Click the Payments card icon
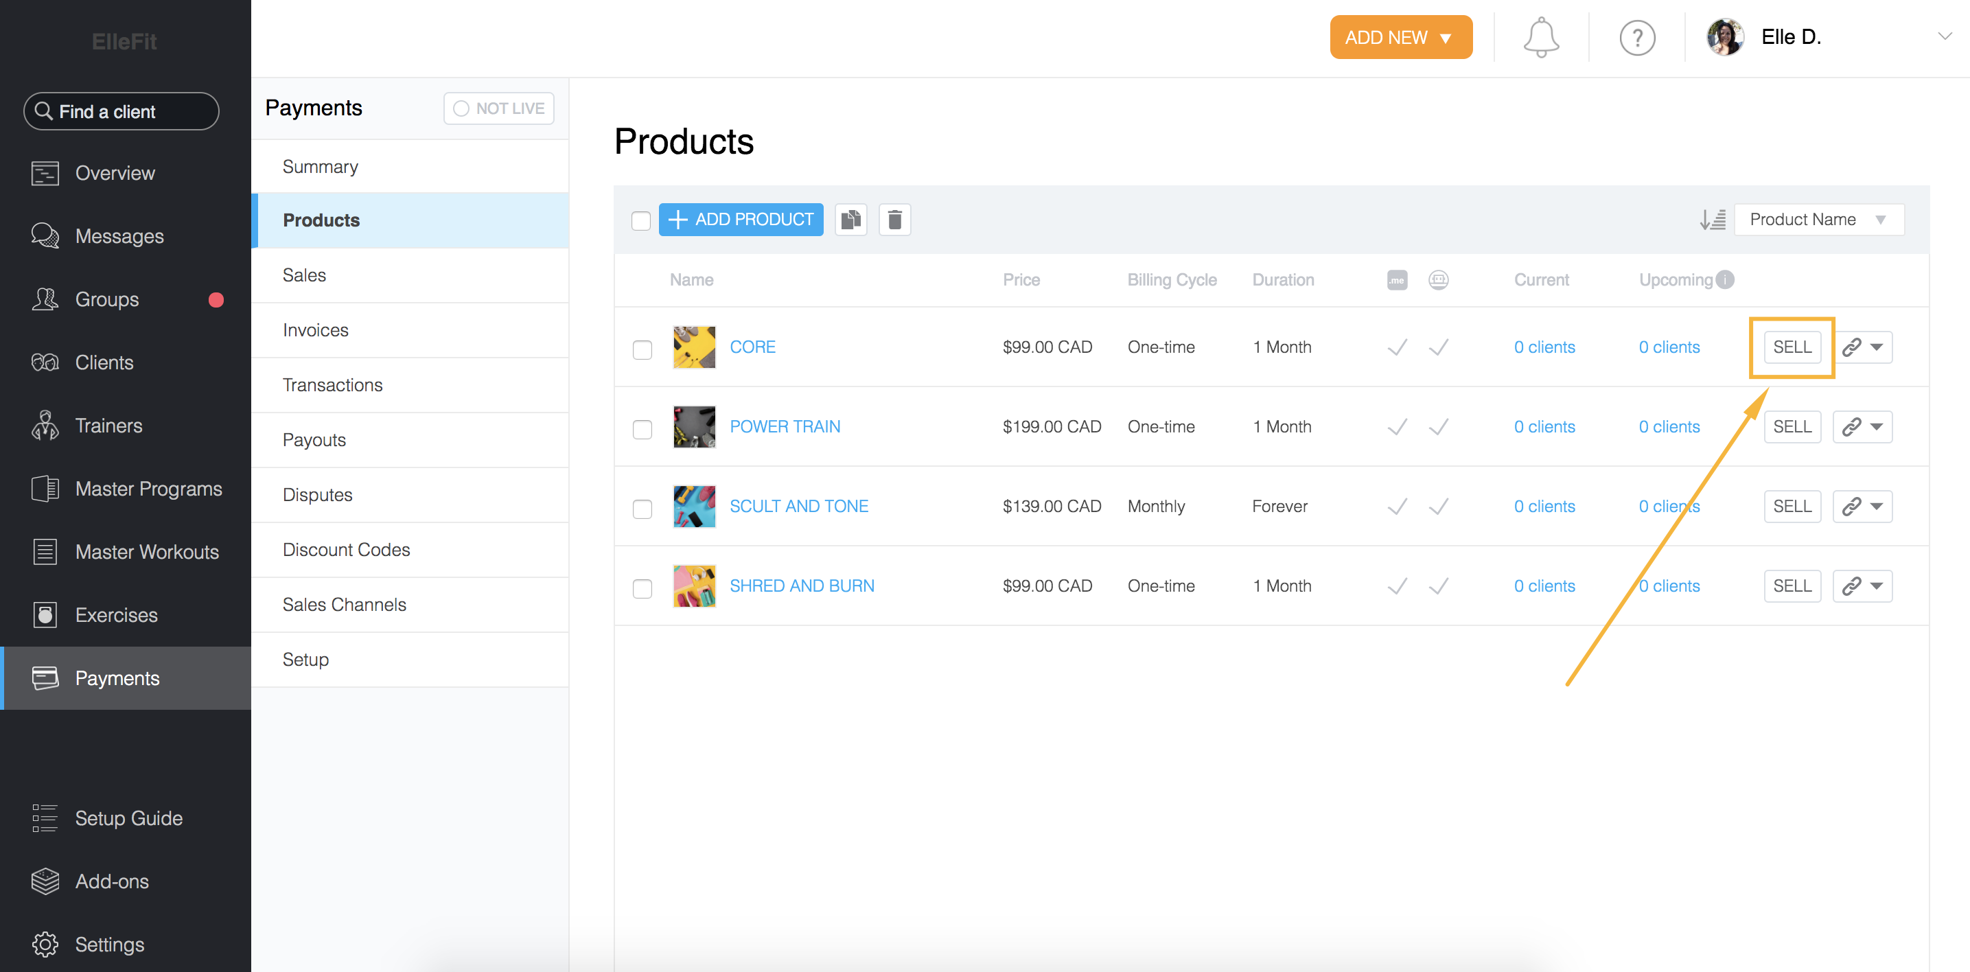The image size is (1970, 972). point(45,678)
